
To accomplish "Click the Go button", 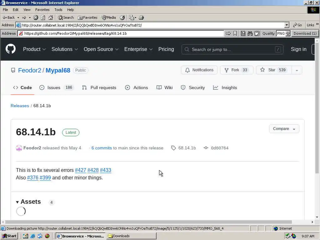I will (297, 25).
